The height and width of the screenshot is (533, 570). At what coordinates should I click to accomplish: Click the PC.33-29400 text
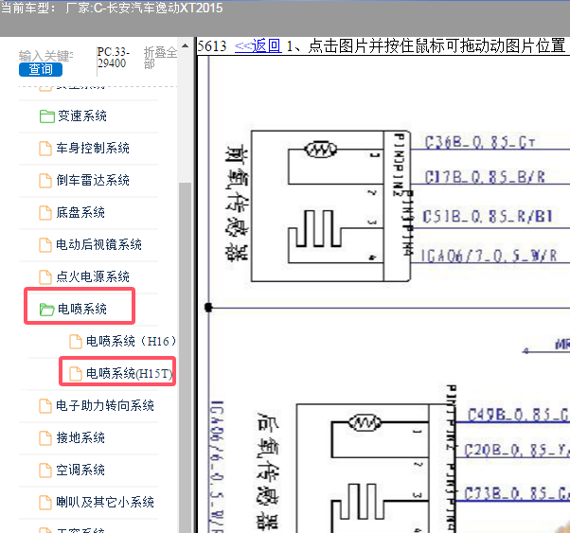point(113,58)
